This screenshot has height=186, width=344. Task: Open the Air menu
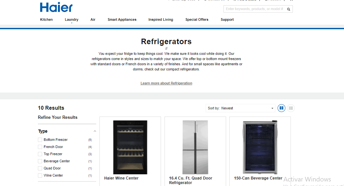(93, 19)
